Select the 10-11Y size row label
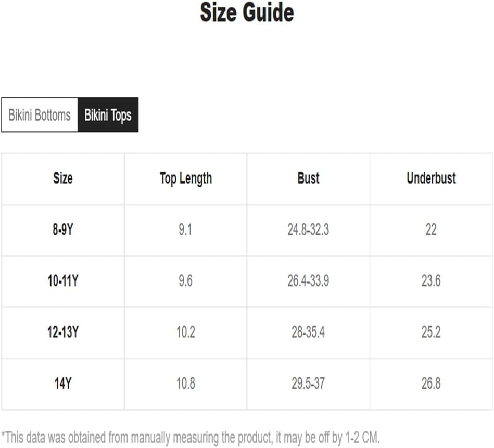 63,281
